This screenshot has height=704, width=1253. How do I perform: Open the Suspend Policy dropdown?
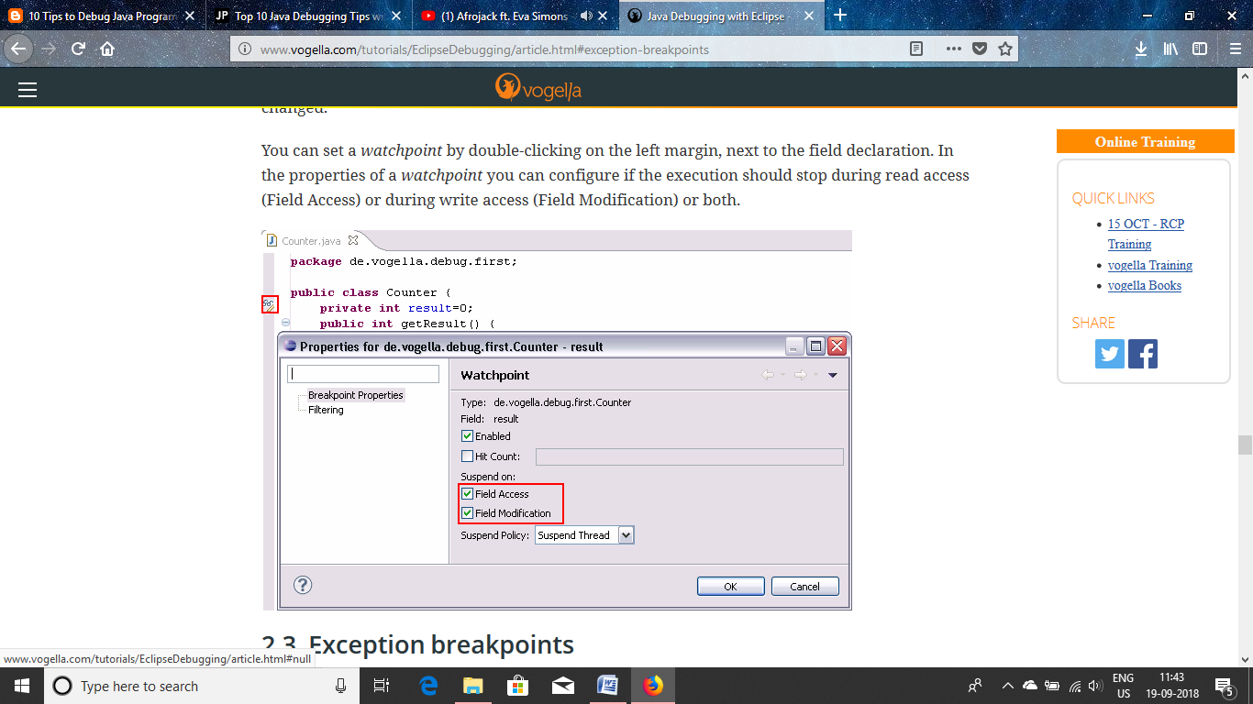[x=626, y=534]
